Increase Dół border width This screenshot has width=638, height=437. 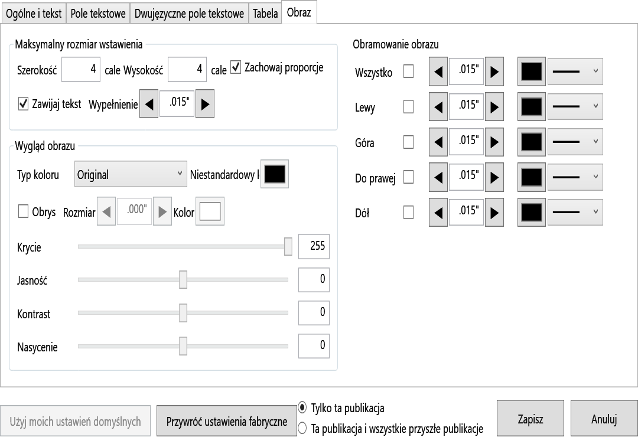494,213
